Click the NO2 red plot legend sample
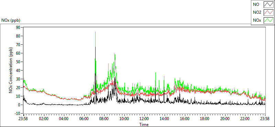Screen dimensions: 275x127 click(x=268, y=12)
